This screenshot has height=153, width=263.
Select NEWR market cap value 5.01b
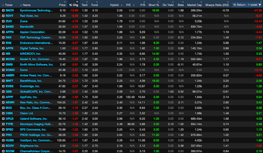pyautogui.click(x=198, y=102)
